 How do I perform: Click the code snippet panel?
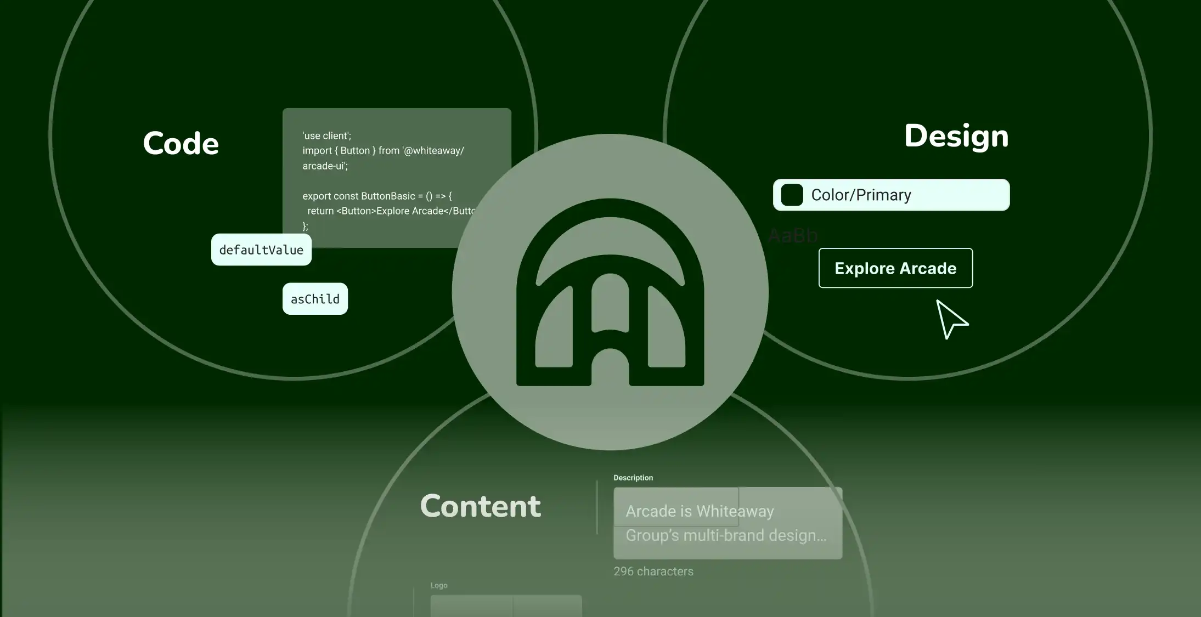pos(397,178)
